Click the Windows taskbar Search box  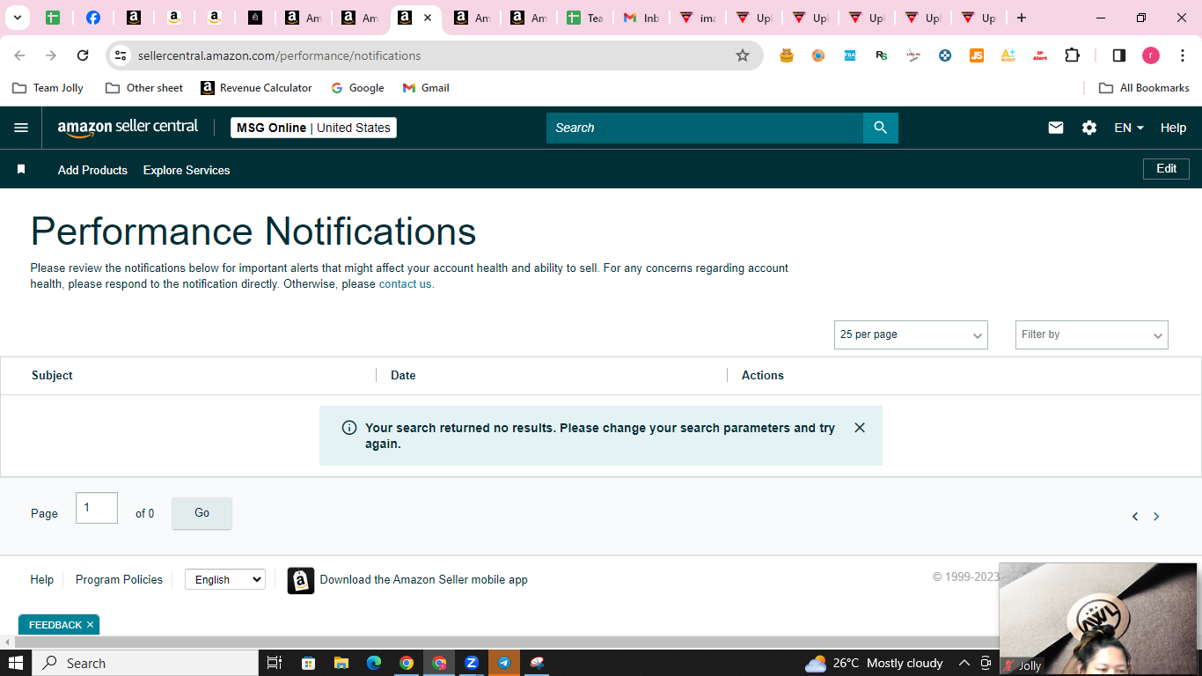click(x=146, y=663)
